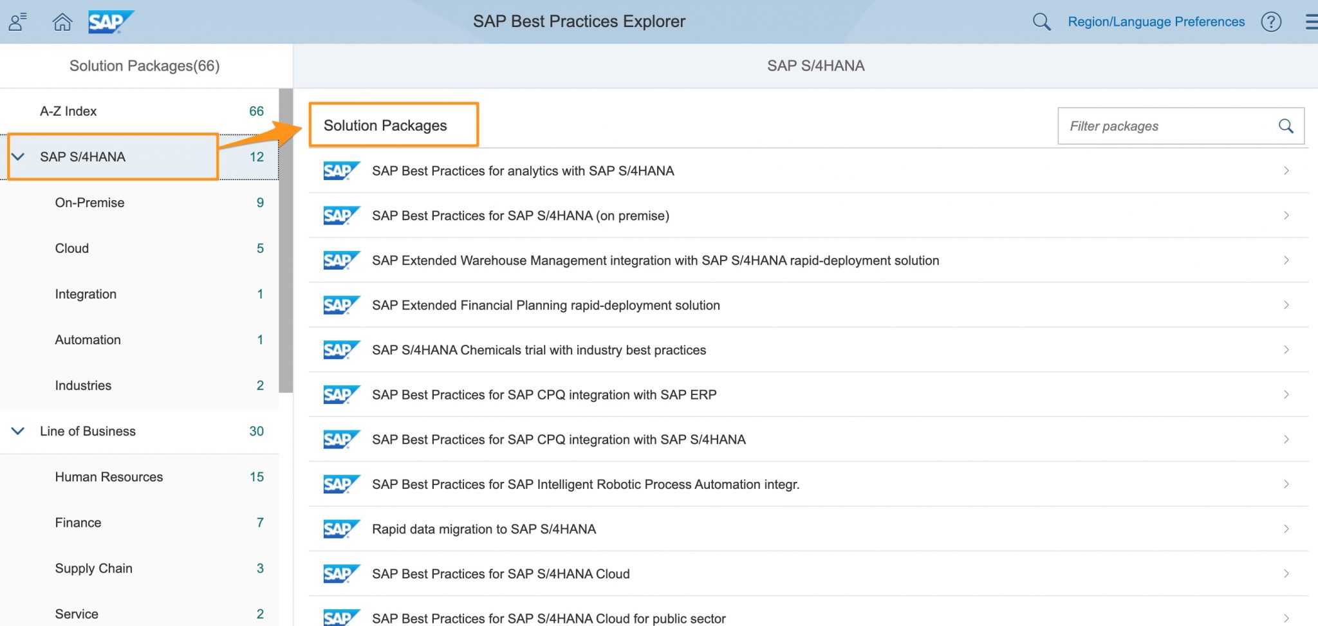Collapse the SAP S/4HANA category

tap(17, 156)
